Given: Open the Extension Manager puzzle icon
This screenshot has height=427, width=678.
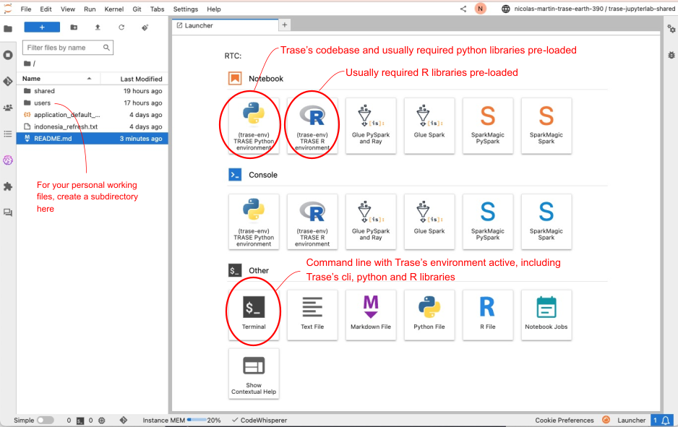Looking at the screenshot, I should (8, 186).
